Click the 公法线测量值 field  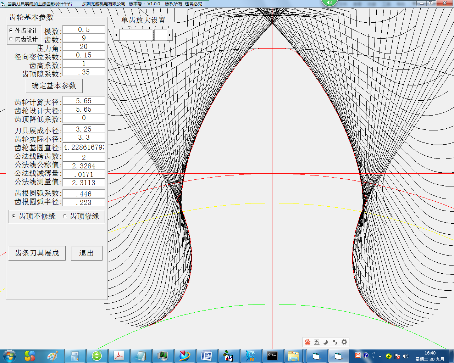click(x=84, y=183)
